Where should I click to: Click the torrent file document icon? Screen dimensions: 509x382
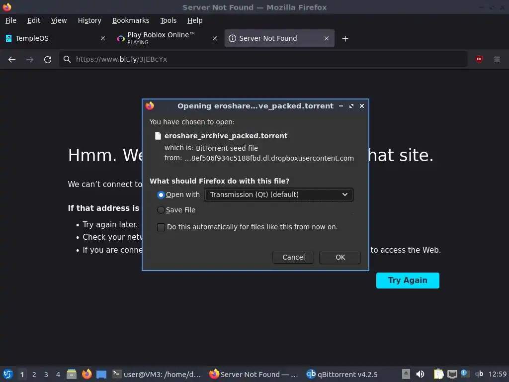[x=158, y=136]
